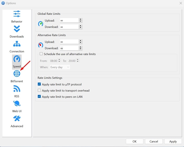Open the RSS feed icon
Screen dimensions: 184x147
coord(17,89)
